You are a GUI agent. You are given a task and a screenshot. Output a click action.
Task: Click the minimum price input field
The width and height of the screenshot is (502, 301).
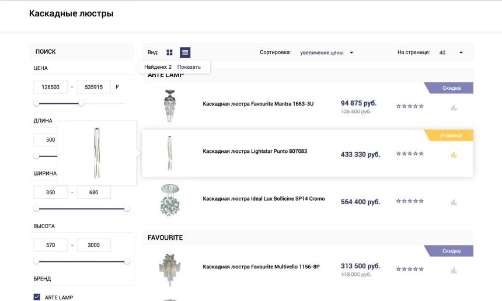51,87
